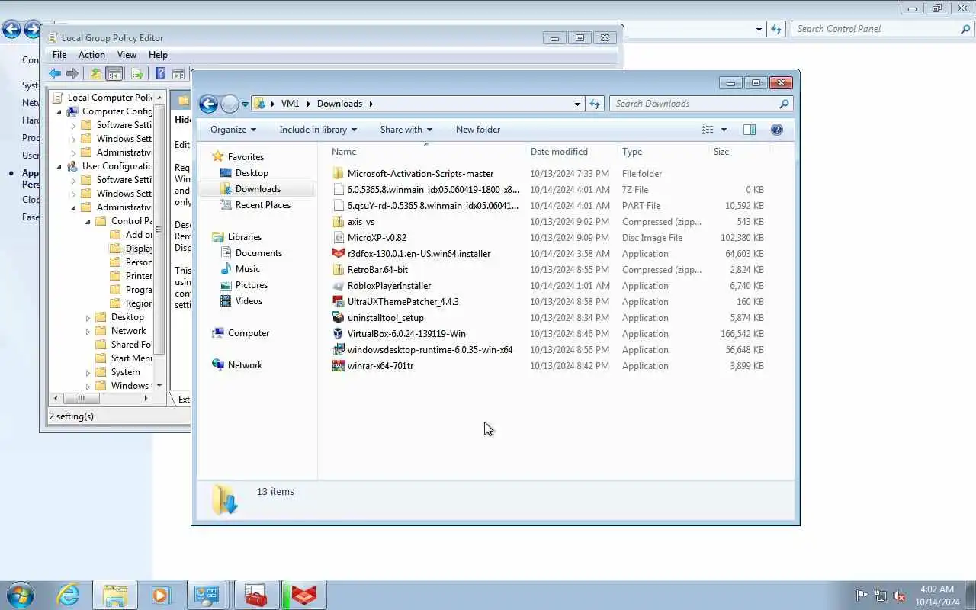Click the Back arrow in Group Policy Editor
The image size is (976, 610).
[55, 74]
